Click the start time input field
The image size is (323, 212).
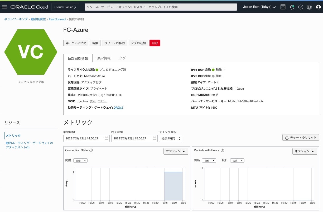click(x=86, y=138)
